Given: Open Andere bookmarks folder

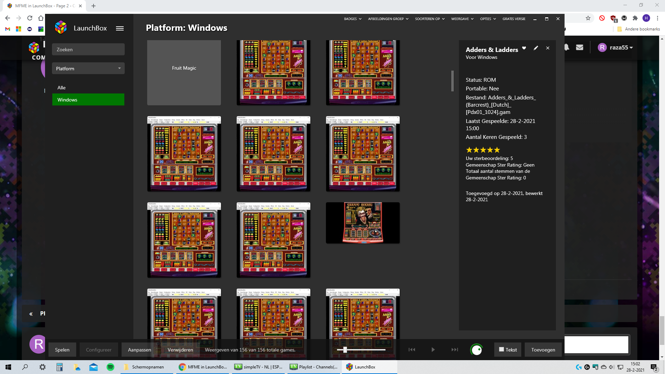Looking at the screenshot, I should click(x=639, y=29).
